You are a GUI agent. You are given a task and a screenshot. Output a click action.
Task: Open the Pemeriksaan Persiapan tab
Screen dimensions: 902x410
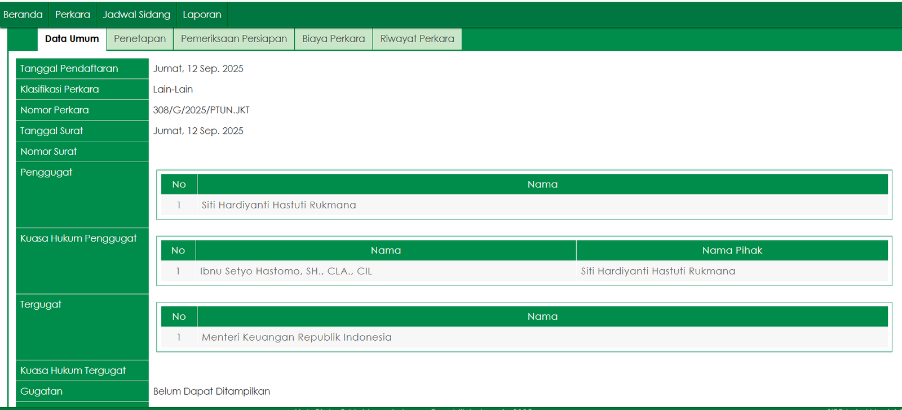tap(234, 39)
